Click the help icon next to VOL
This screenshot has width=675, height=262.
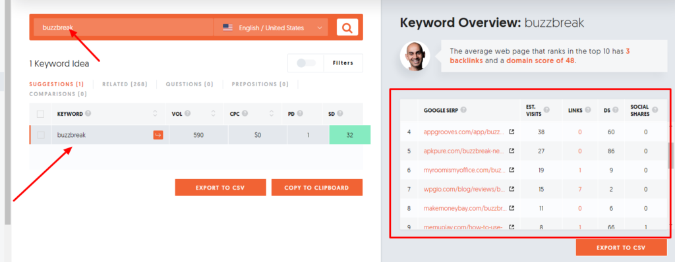(x=188, y=114)
